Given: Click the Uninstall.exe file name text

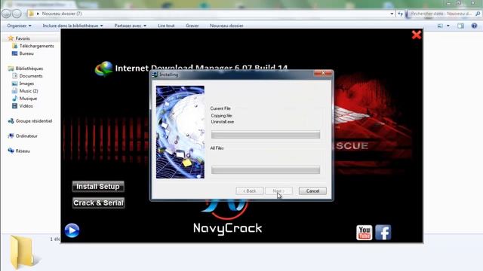Looking at the screenshot, I should (223, 122).
